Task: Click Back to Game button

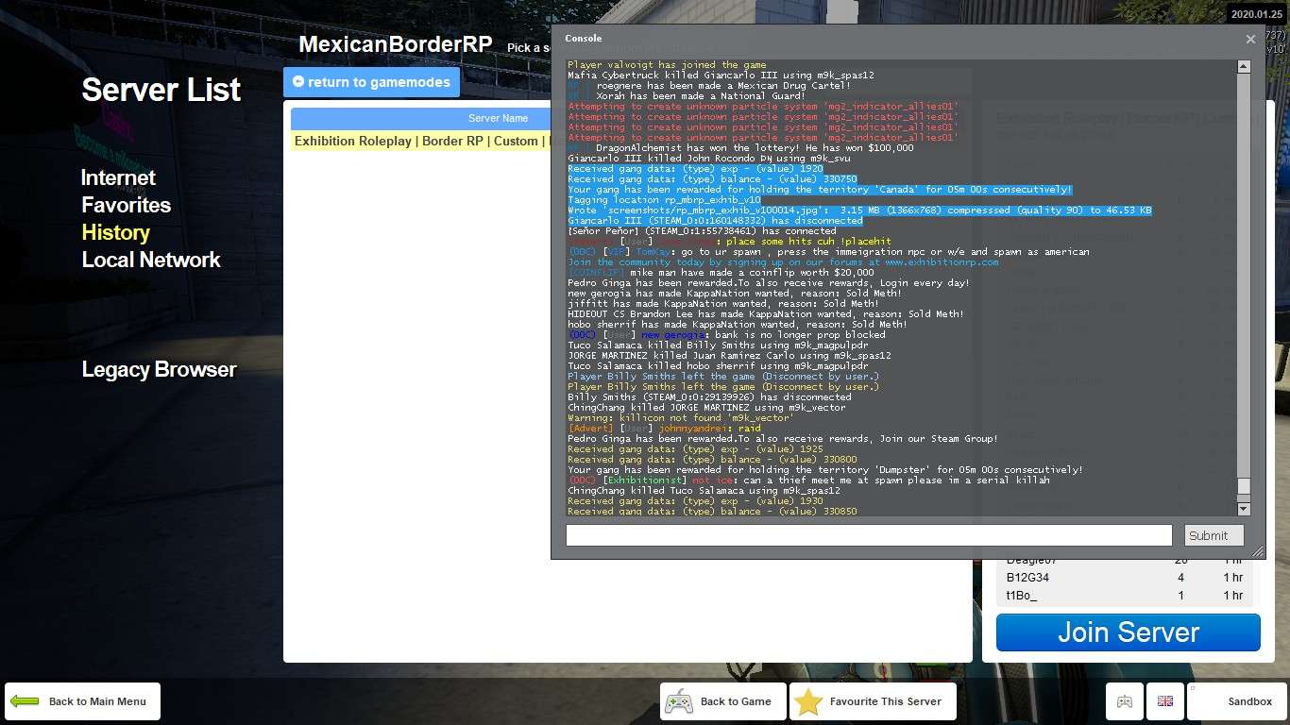Action: pos(722,701)
